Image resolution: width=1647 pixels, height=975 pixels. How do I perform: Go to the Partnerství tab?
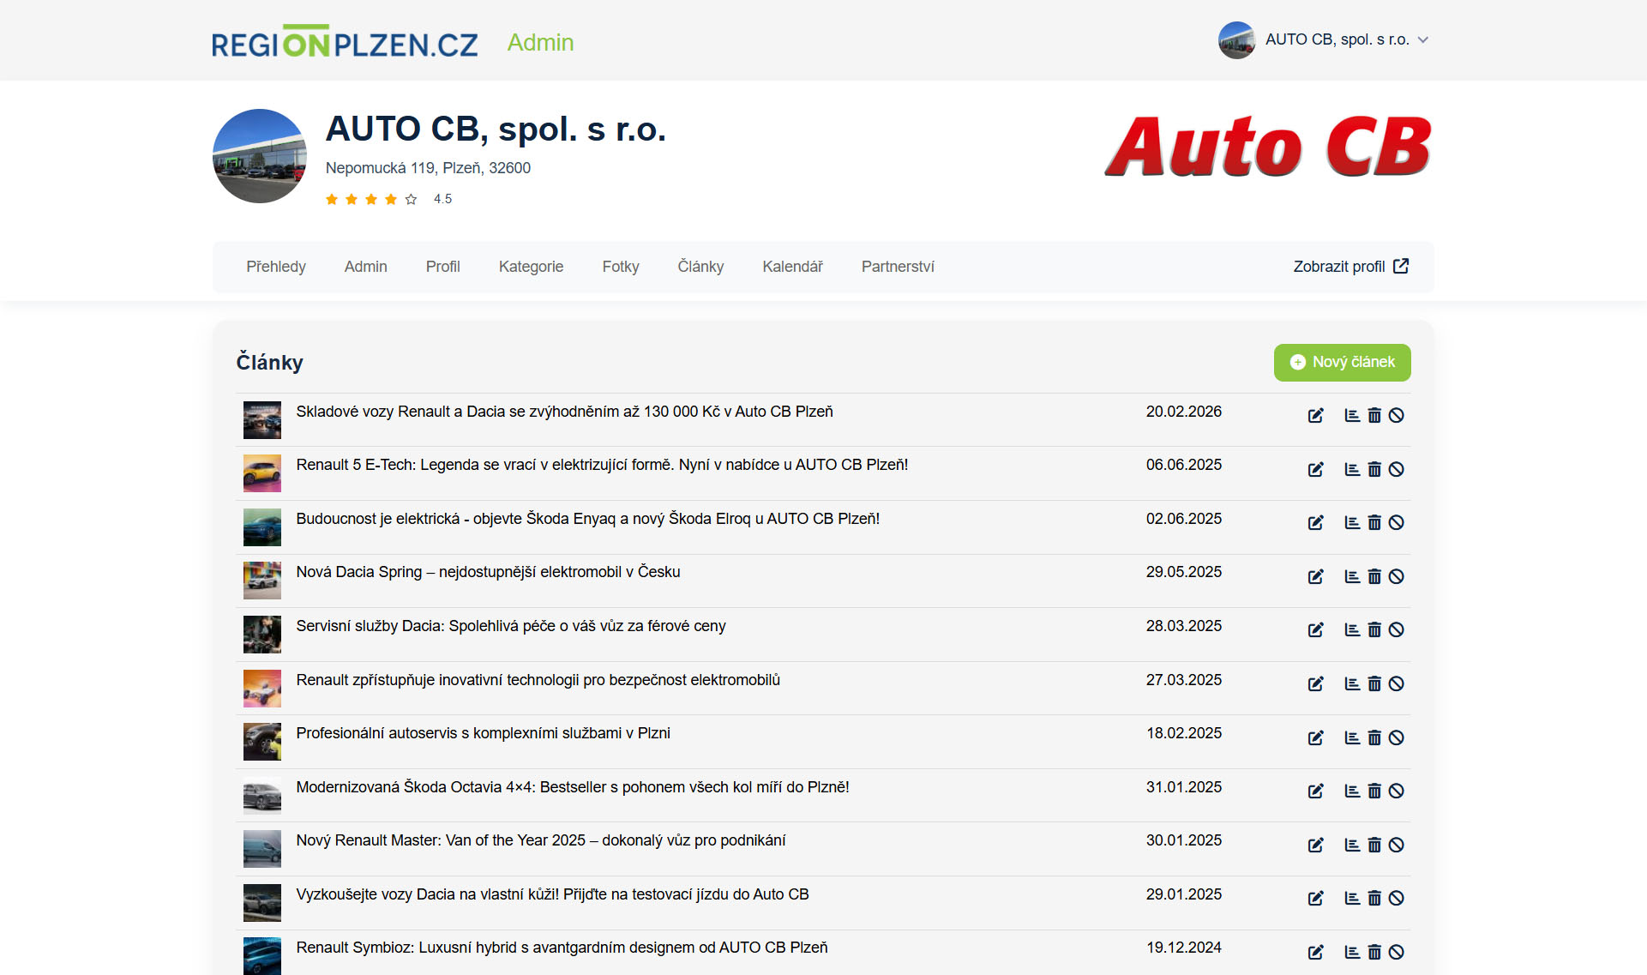898,267
